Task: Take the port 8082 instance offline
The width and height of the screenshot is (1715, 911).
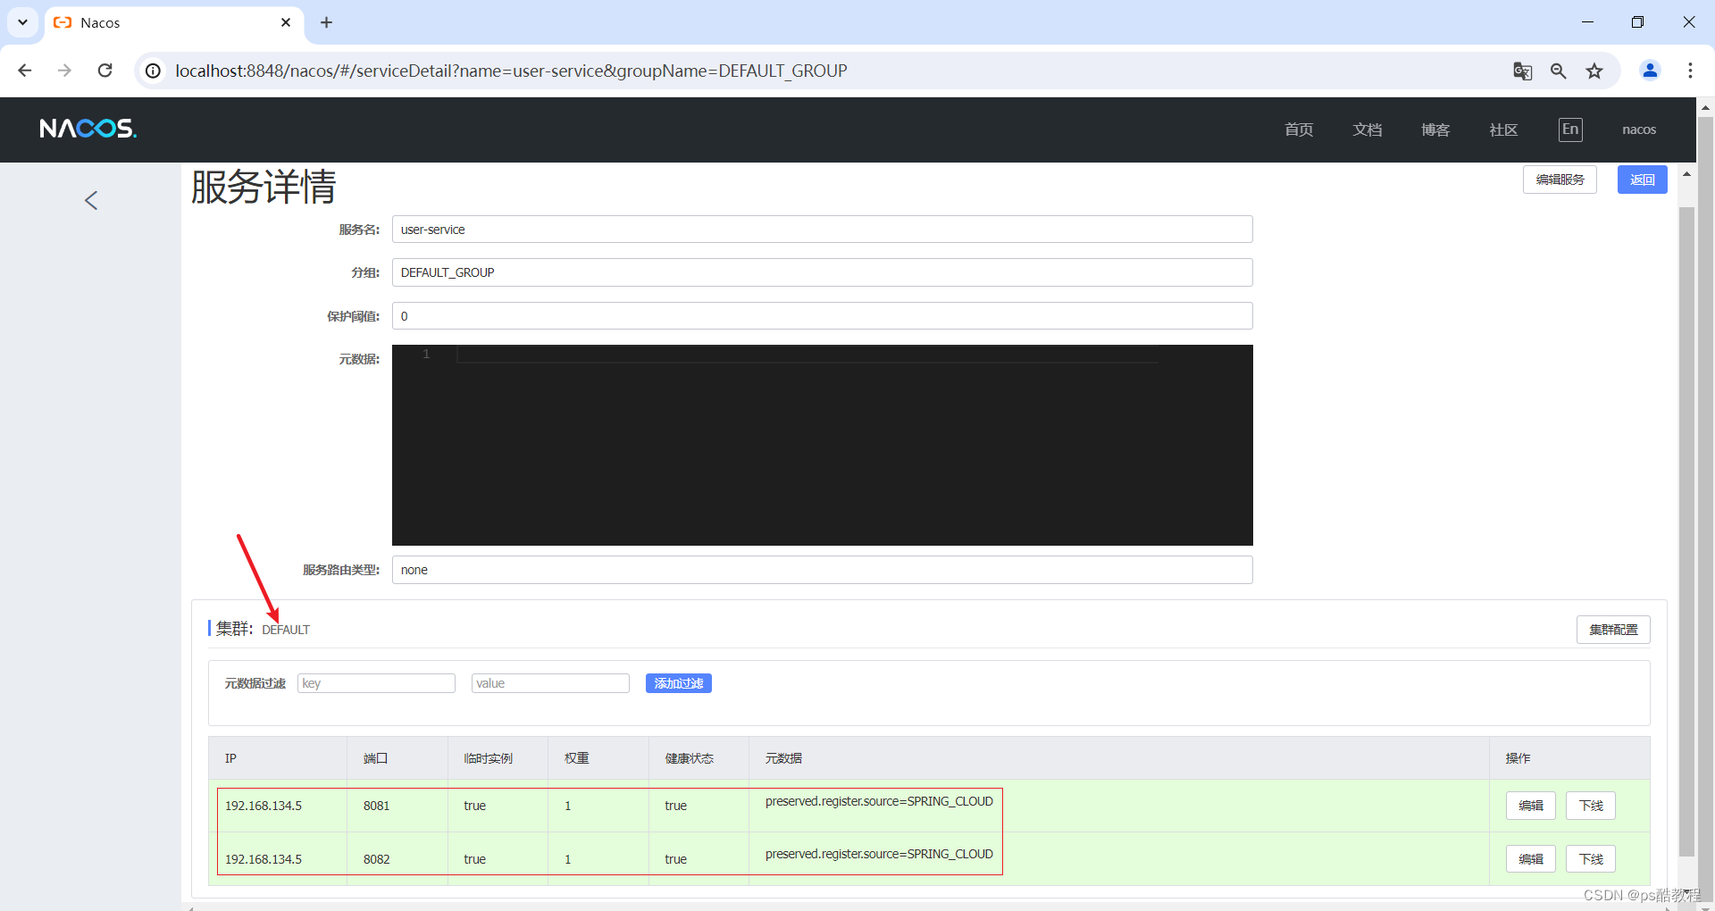Action: pyautogui.click(x=1591, y=859)
